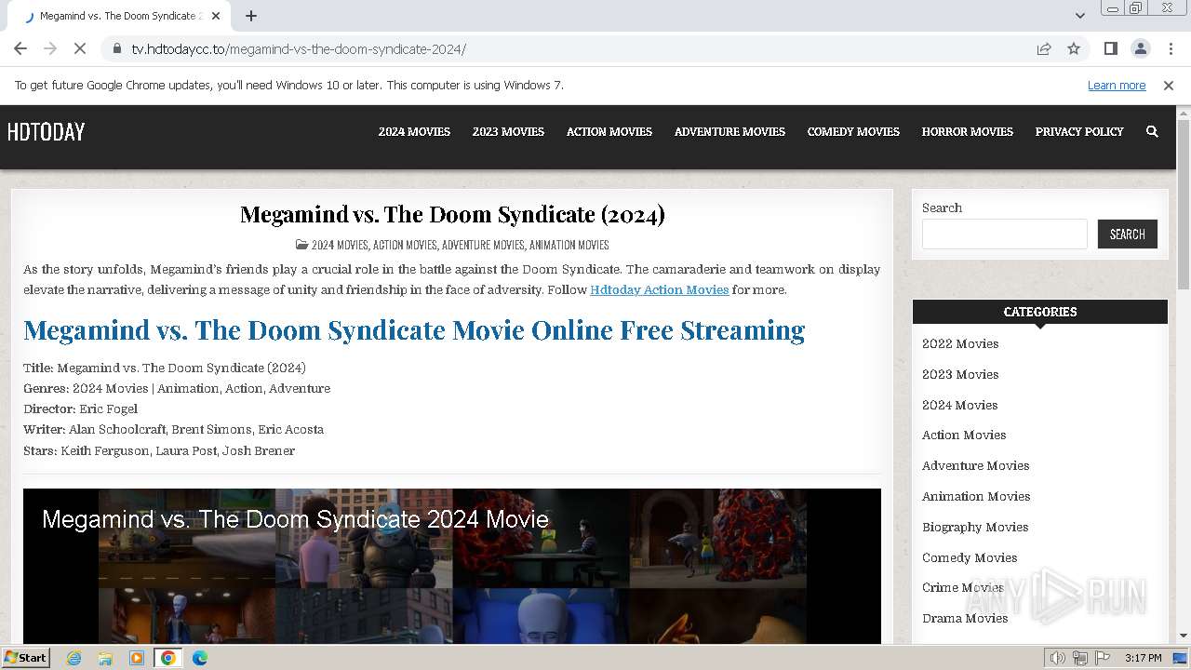Select Comedy Movies sidebar category
The width and height of the screenshot is (1191, 670).
pyautogui.click(x=970, y=557)
